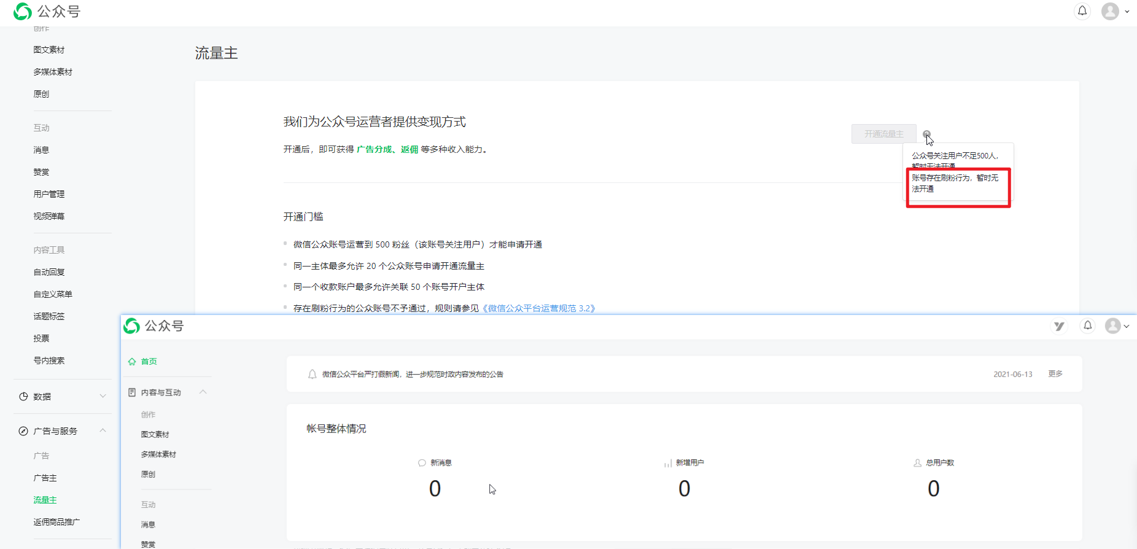Click the bullet about 50 个账号开户主体
Viewport: 1137px width, 549px height.
click(x=389, y=287)
